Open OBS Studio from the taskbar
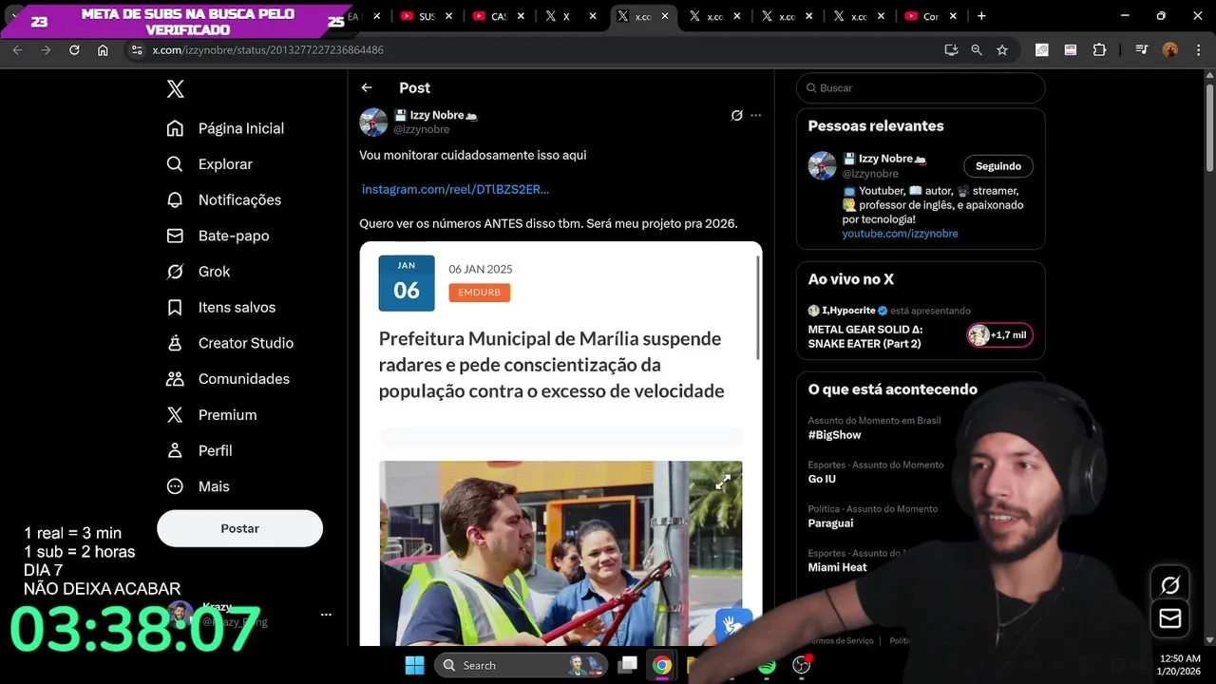The image size is (1216, 684). click(x=802, y=665)
